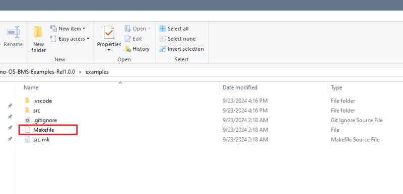Click Invert selection

(181, 49)
